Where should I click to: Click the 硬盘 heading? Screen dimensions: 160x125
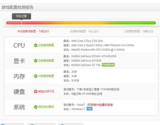[x=19, y=92]
